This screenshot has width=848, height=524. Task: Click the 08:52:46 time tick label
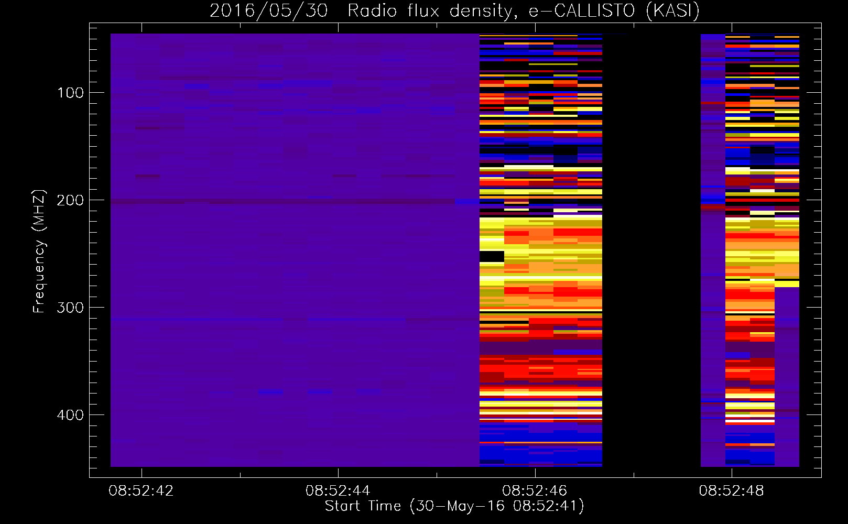click(x=535, y=490)
